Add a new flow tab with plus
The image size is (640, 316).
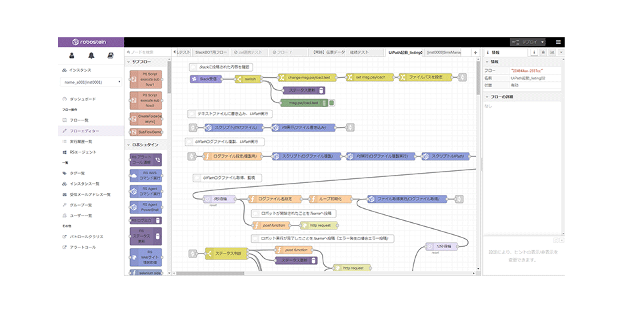[475, 53]
